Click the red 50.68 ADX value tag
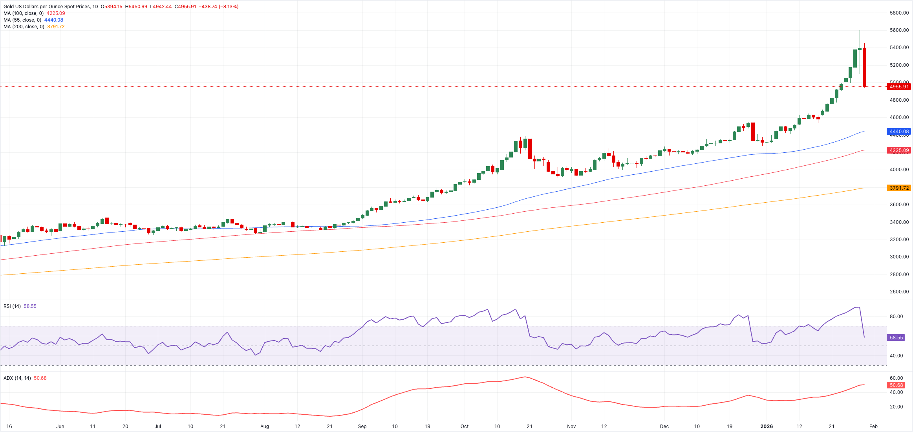The image size is (913, 432). [x=896, y=385]
